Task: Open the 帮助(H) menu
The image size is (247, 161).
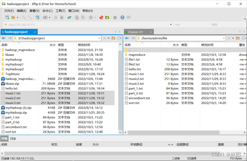Action: point(88,11)
